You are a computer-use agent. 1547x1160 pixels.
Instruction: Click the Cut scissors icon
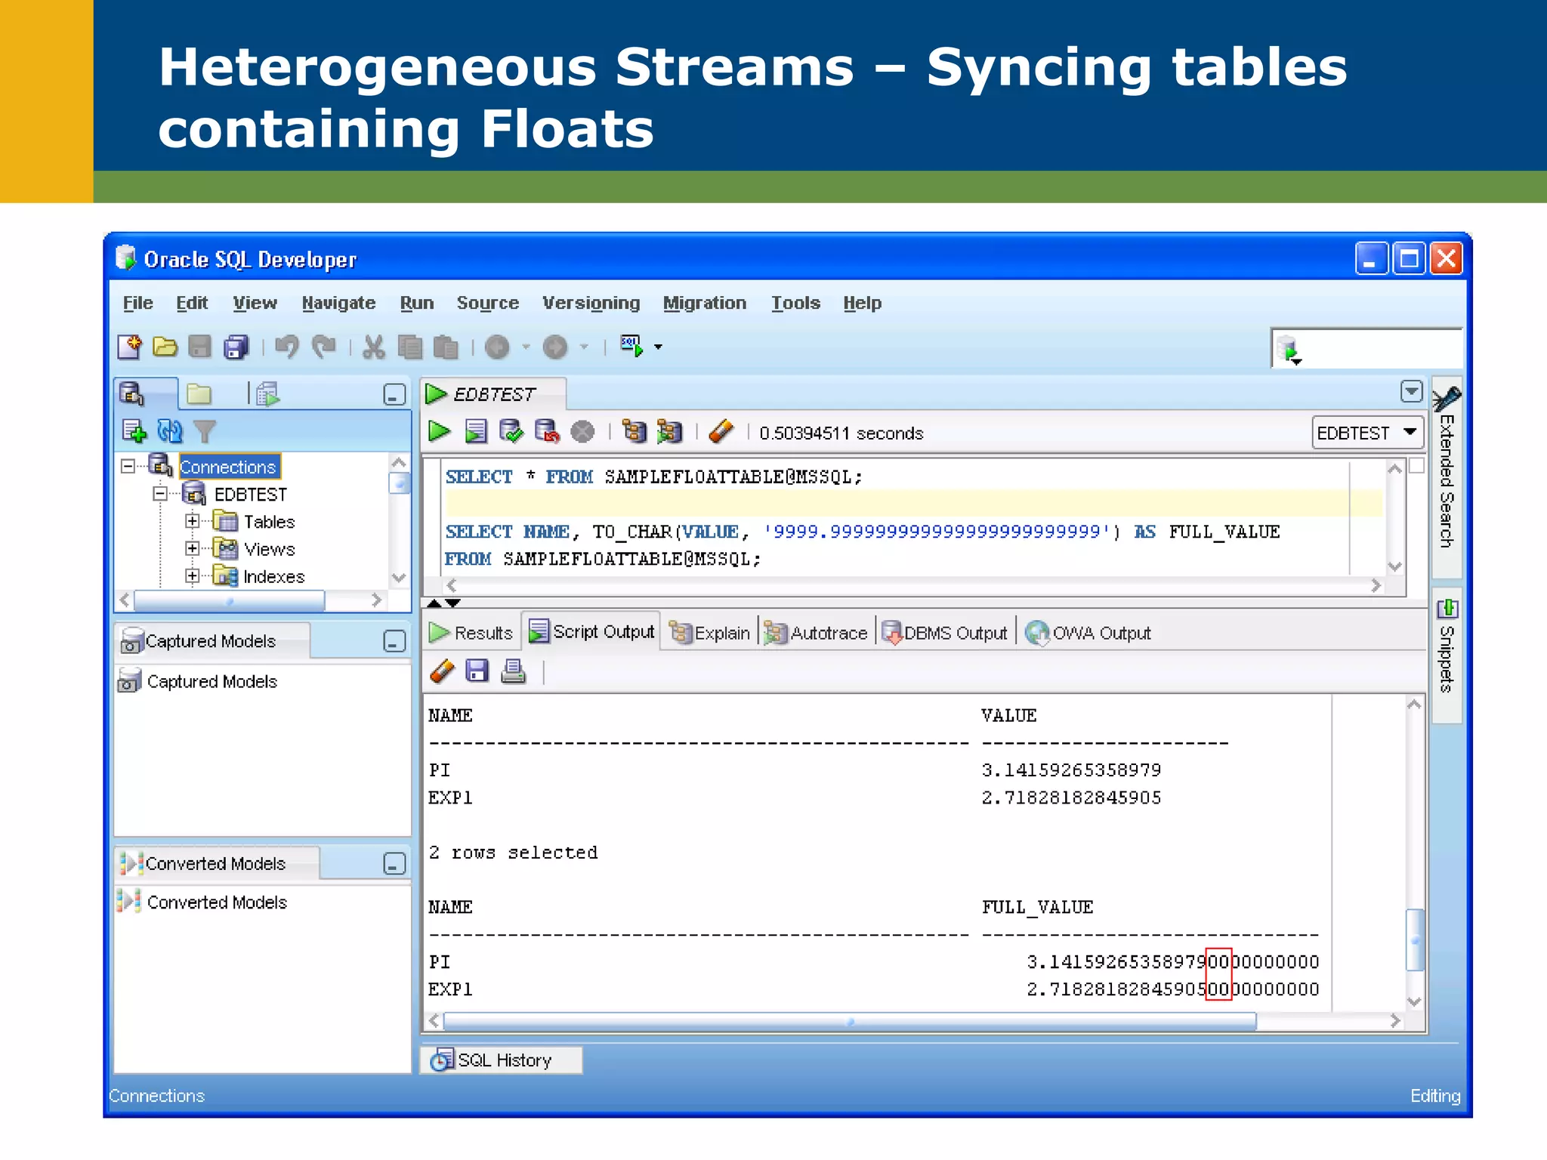(x=373, y=347)
